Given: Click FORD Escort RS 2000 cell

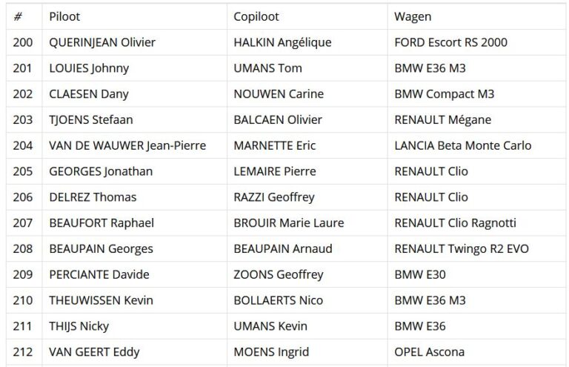Looking at the screenshot, I should click(476, 42).
